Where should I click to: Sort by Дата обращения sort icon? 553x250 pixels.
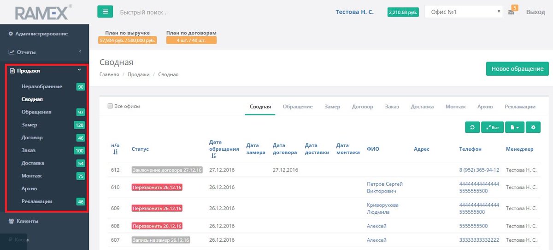click(x=213, y=156)
